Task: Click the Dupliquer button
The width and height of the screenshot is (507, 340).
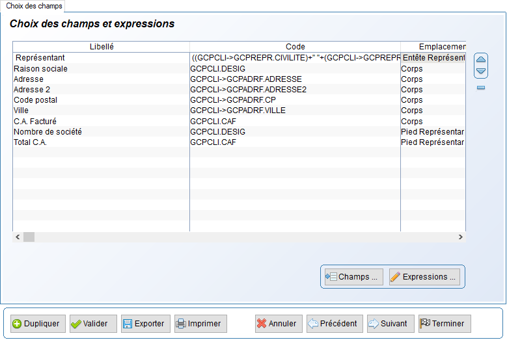Action: pyautogui.click(x=38, y=324)
